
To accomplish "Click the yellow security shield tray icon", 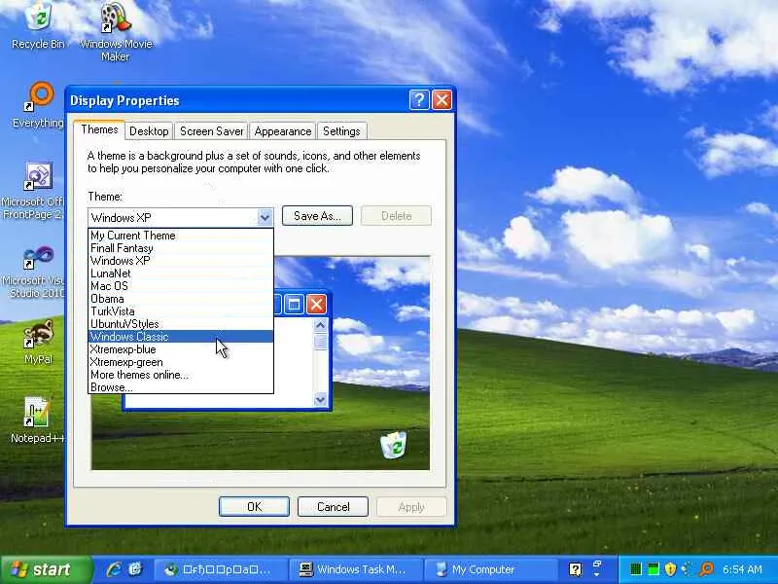I will (x=670, y=569).
